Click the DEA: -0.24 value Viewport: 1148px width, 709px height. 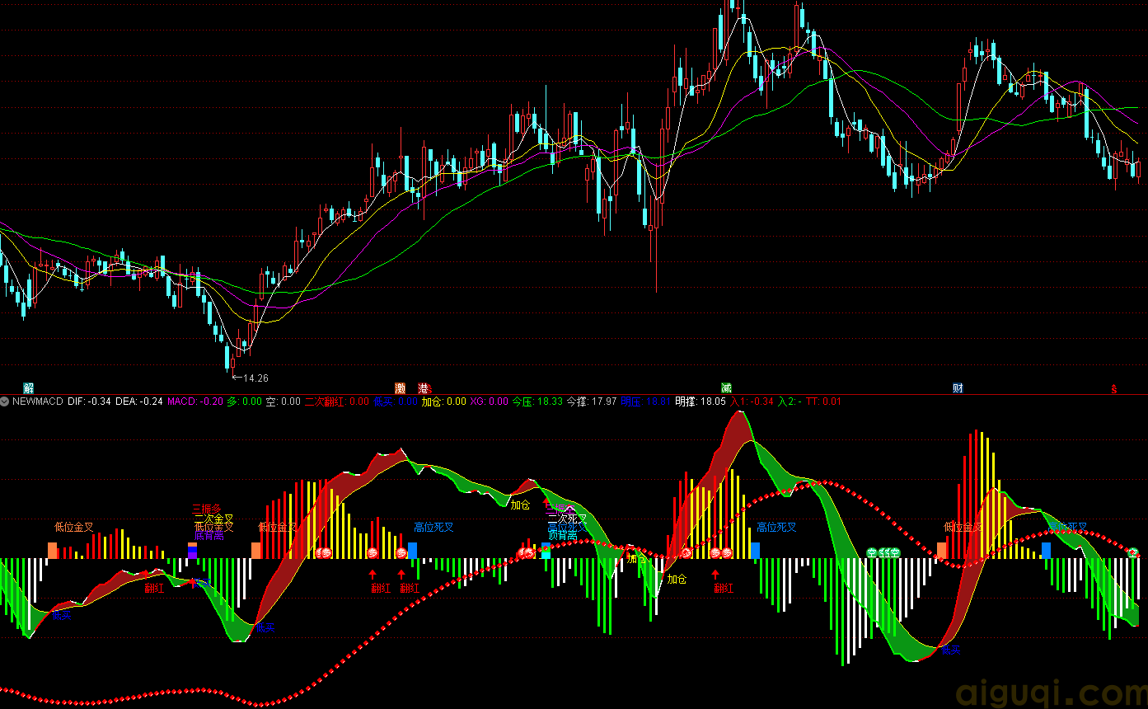coord(138,401)
